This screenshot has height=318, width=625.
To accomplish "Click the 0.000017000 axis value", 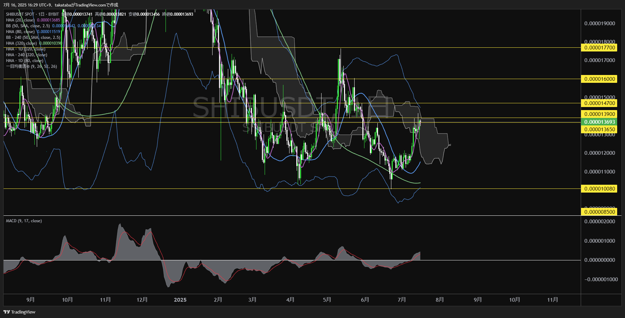I will 600,60.
